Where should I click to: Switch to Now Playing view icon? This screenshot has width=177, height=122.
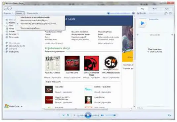tap(169, 115)
